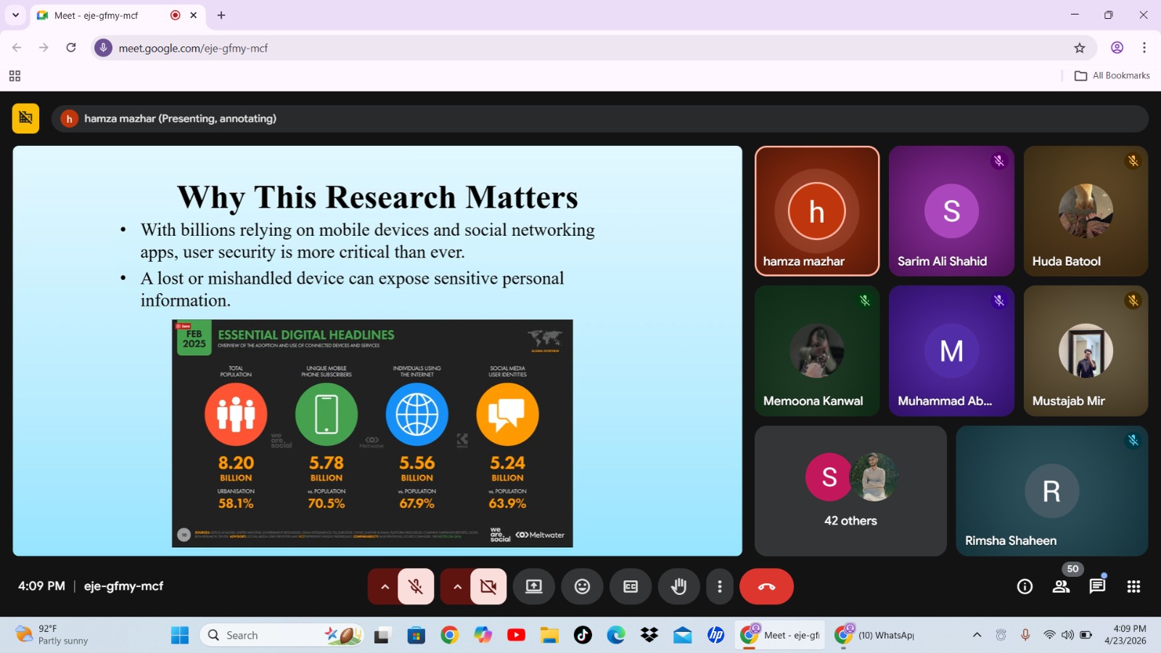Image resolution: width=1161 pixels, height=653 pixels.
Task: Show the people participants list
Action: [1061, 586]
